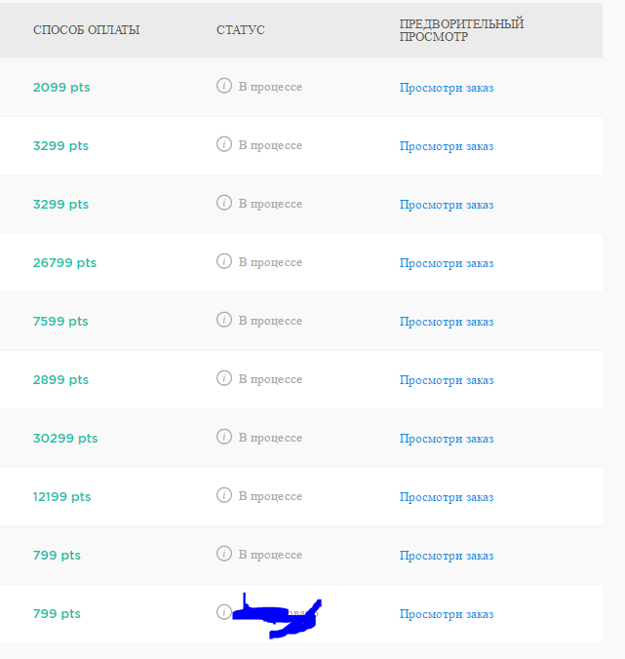Open Просмотри заказ in the last 799 pts row

tap(447, 614)
